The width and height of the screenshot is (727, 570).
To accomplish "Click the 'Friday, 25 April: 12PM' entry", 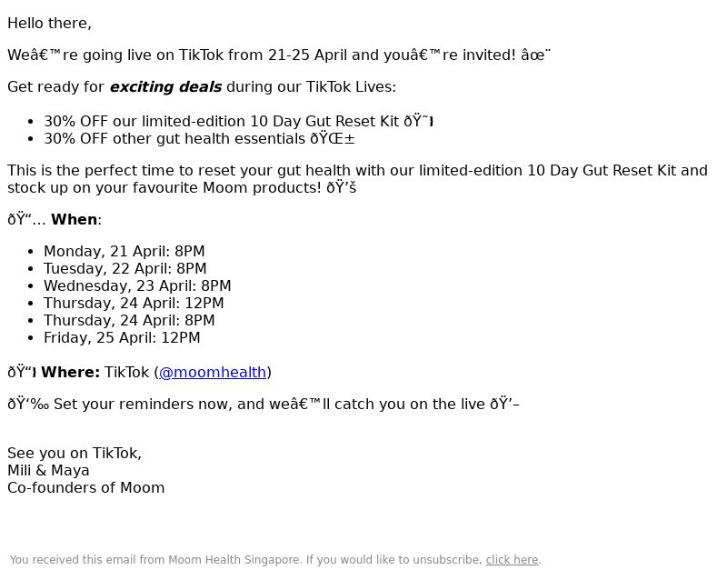I will click(122, 337).
